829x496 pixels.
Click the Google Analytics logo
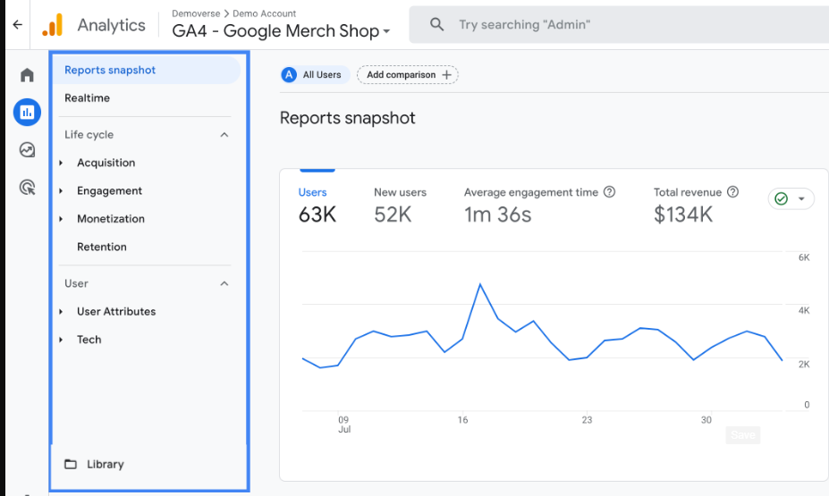53,25
